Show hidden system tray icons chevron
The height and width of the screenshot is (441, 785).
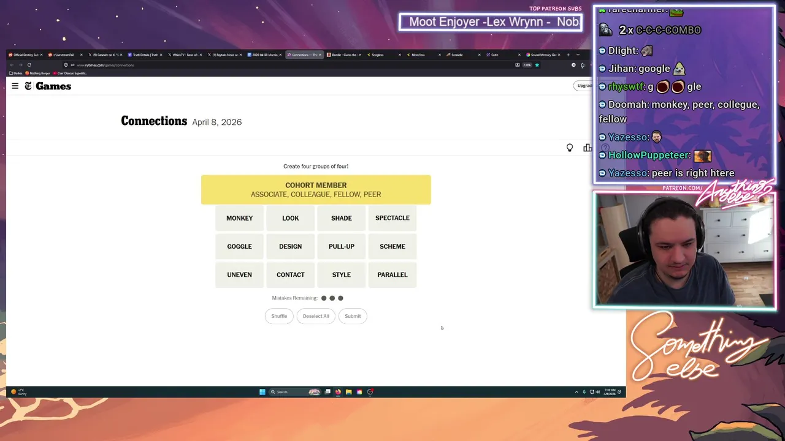click(576, 392)
